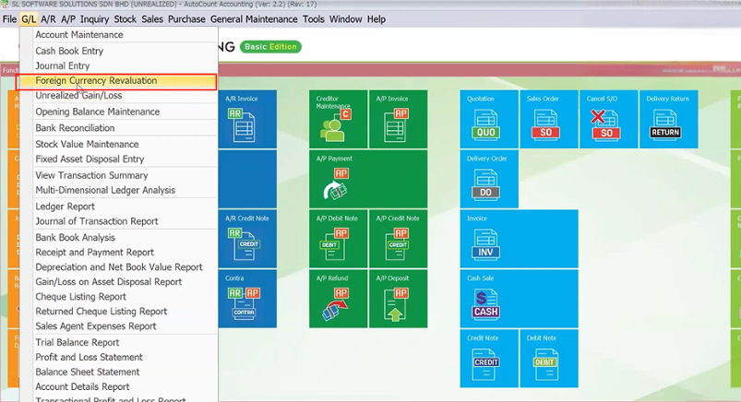Open the A/R menu
The image size is (741, 402).
48,19
